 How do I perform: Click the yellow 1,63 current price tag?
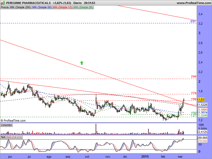pos(201,99)
